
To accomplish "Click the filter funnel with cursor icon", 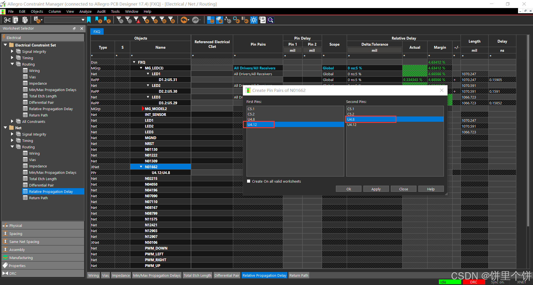I will tap(146, 20).
